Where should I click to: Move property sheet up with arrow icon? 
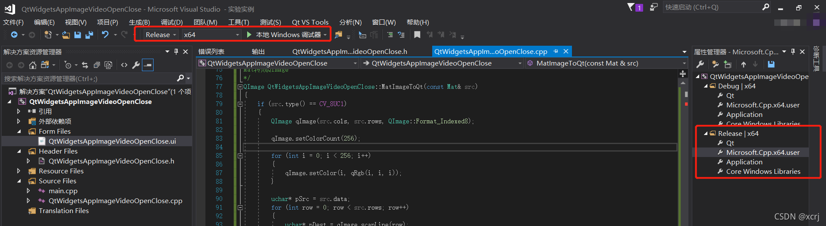point(744,64)
